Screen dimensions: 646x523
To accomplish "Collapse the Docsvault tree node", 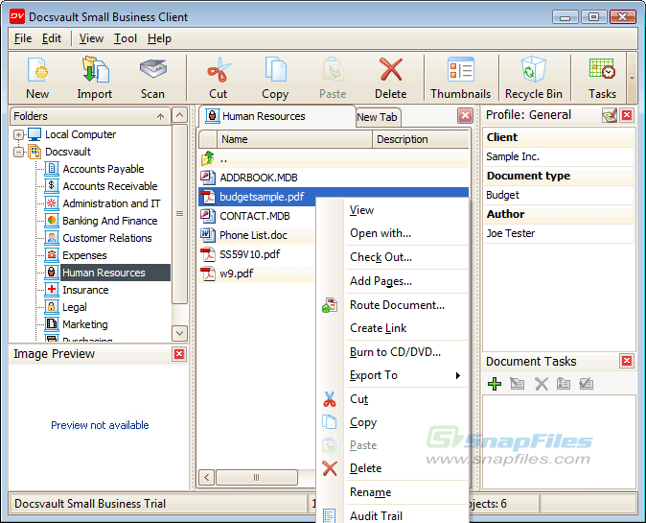I will pos(18,152).
